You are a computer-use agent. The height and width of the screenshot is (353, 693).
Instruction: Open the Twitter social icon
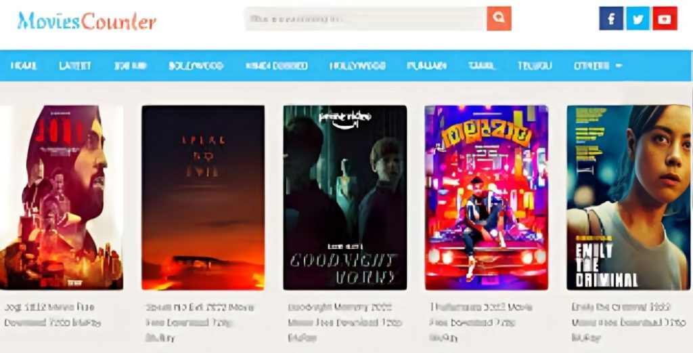click(638, 18)
